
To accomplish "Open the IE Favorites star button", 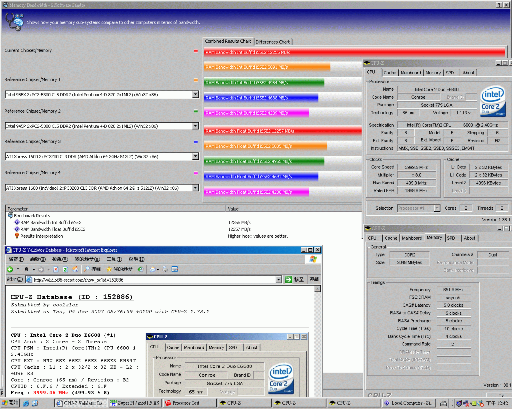I will [119, 269].
